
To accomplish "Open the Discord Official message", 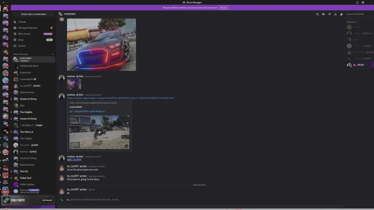I will coord(33,191).
